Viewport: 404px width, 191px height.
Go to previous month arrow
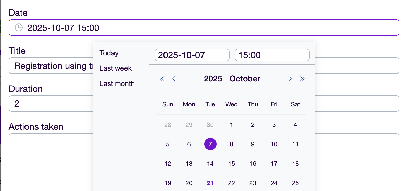(x=174, y=79)
